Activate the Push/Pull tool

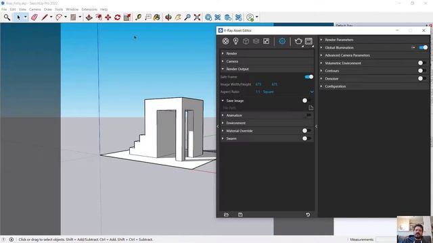89,18
